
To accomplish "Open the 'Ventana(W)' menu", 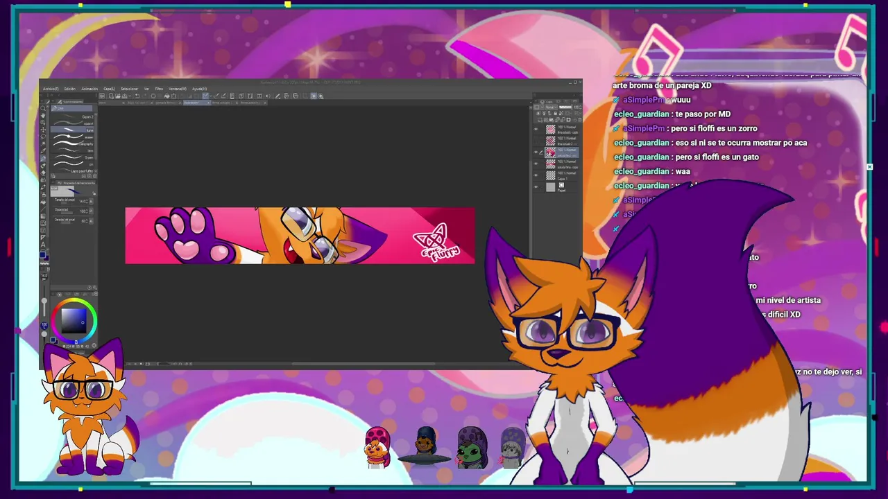I will point(178,89).
